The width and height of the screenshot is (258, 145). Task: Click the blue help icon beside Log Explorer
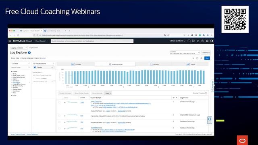(29, 53)
